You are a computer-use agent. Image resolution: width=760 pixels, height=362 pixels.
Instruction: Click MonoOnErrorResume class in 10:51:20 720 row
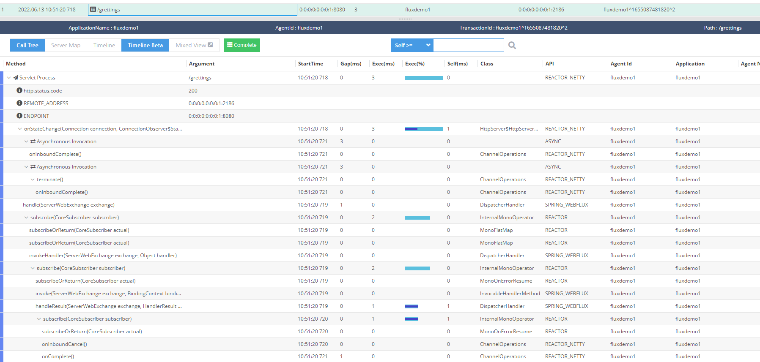pyautogui.click(x=506, y=332)
